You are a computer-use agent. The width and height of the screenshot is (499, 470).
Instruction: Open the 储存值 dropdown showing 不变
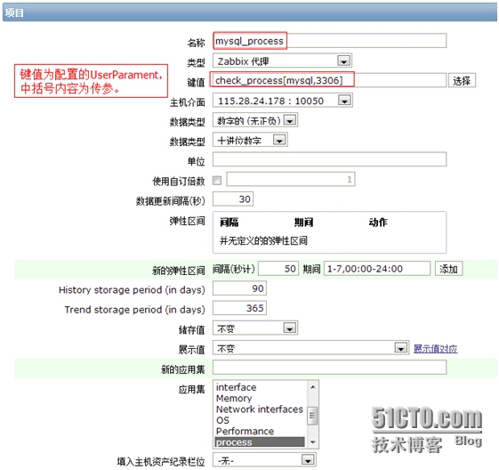[255, 328]
